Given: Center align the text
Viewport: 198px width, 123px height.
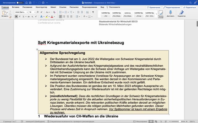Looking at the screenshot, I should click(x=64, y=16).
